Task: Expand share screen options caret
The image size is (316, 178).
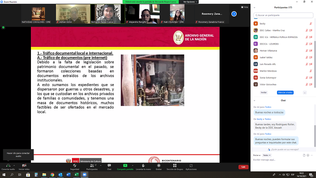Action: click(133, 165)
